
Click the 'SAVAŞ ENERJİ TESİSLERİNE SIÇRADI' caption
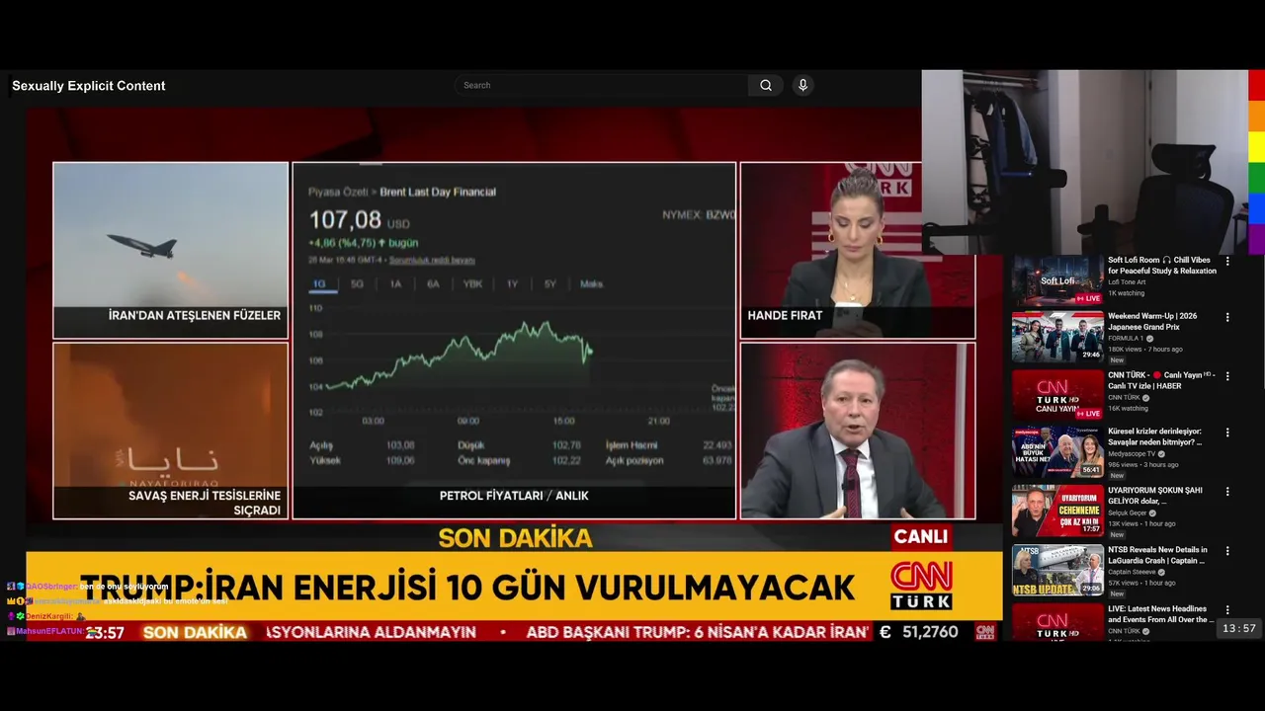point(205,504)
